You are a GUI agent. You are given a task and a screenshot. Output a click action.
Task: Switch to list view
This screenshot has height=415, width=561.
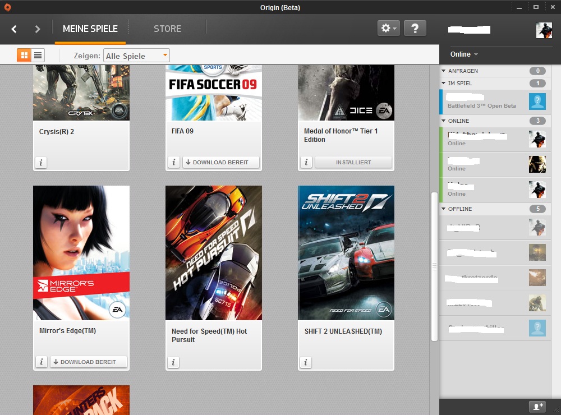point(38,55)
